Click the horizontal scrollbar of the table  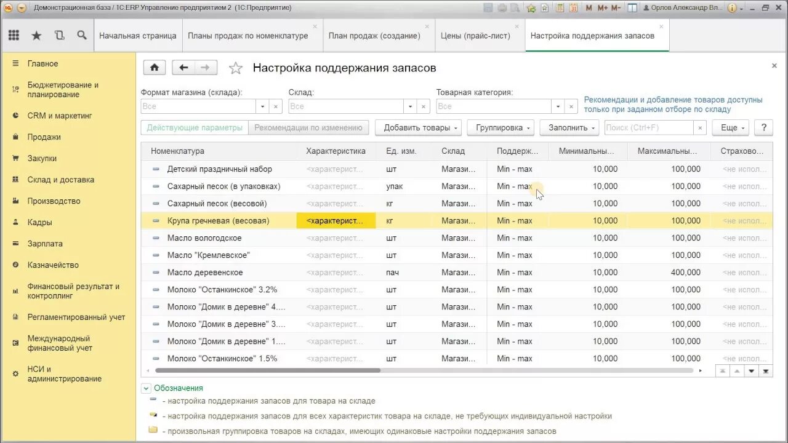click(x=268, y=370)
